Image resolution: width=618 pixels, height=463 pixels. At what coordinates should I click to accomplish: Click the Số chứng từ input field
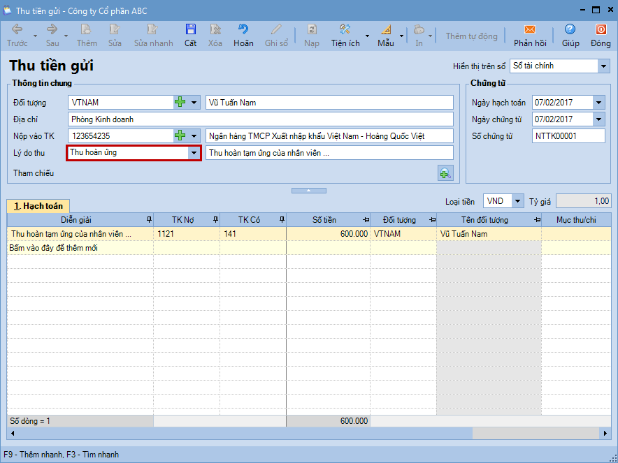568,136
